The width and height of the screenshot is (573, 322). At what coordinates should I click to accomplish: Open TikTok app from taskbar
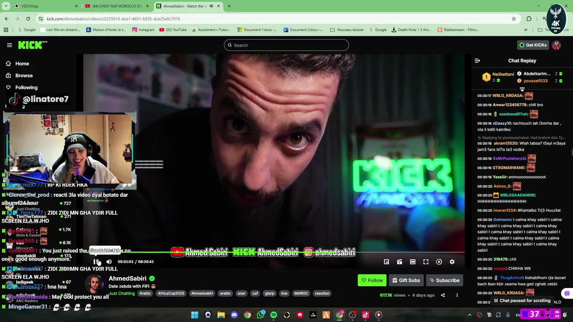click(365, 315)
